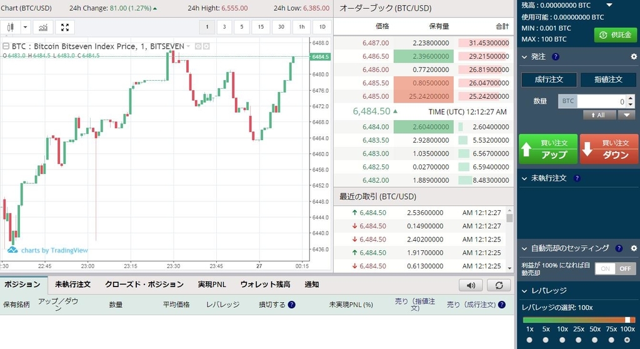The height and width of the screenshot is (349, 640).
Task: Select the 3 minute timeframe
Action: (x=224, y=27)
